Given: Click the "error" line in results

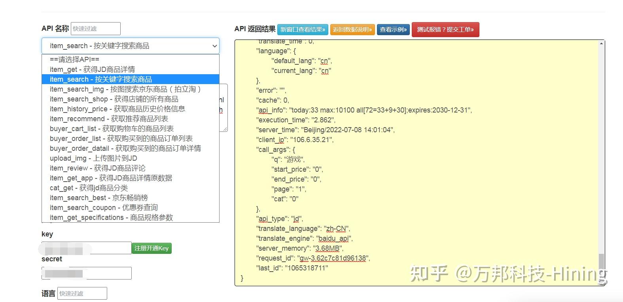Looking at the screenshot, I should [x=271, y=90].
